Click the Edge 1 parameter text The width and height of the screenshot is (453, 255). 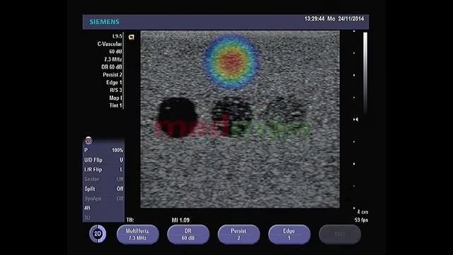(x=114, y=82)
